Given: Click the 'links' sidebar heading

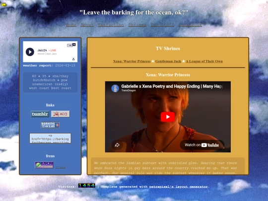Looking at the screenshot, I should 50,105.
